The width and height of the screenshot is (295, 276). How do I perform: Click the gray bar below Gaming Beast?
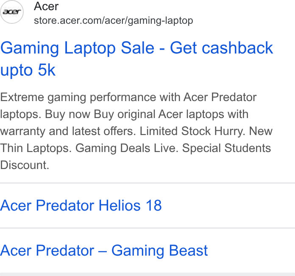coord(147,274)
